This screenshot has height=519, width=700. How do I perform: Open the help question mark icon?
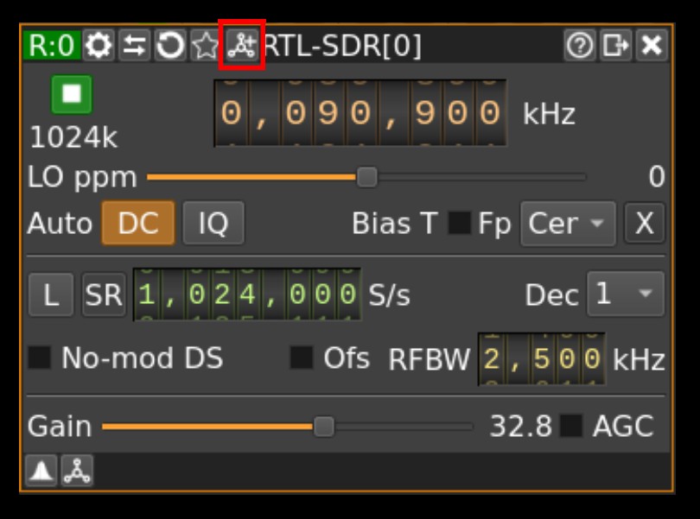pyautogui.click(x=580, y=45)
